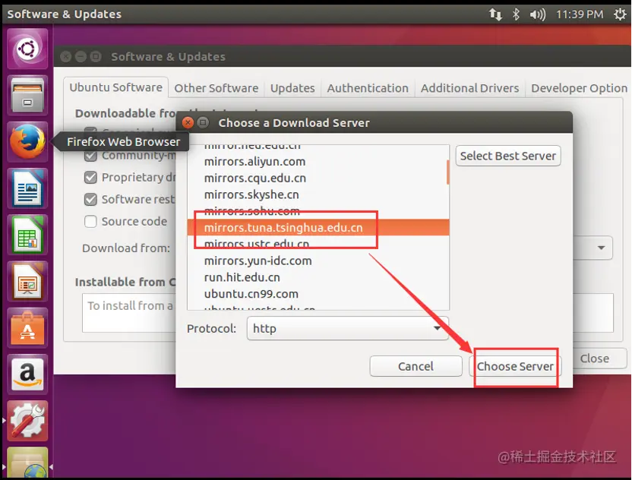
Task: Toggle the Community-maintained software checkbox
Action: pyautogui.click(x=90, y=156)
